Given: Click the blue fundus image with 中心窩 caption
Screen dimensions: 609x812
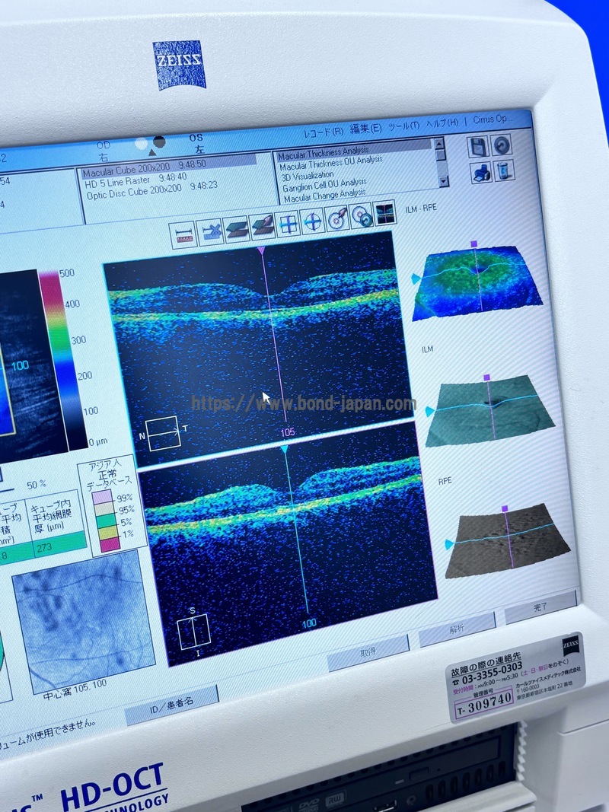Looking at the screenshot, I should [x=84, y=620].
